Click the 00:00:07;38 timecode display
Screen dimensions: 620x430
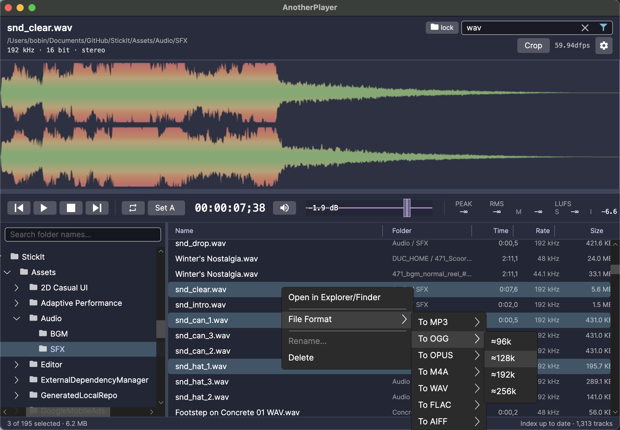[x=230, y=208]
